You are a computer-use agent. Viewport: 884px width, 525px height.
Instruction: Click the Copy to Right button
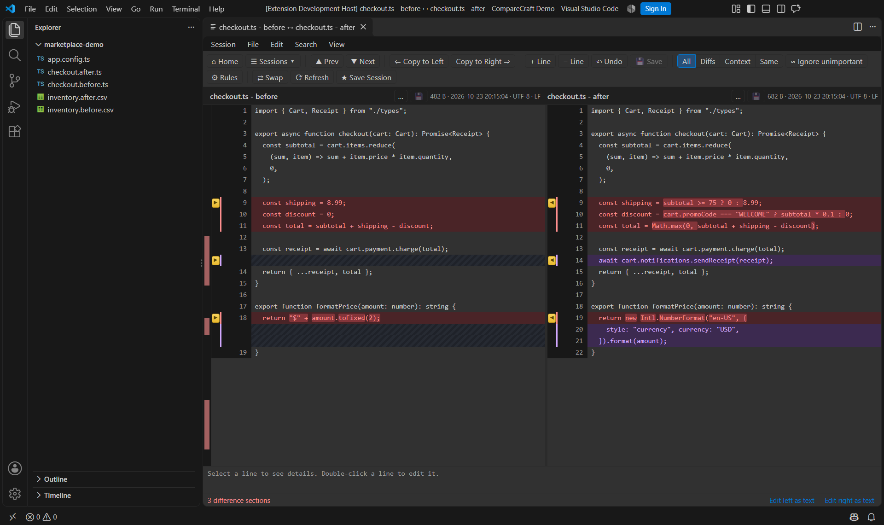pos(483,61)
